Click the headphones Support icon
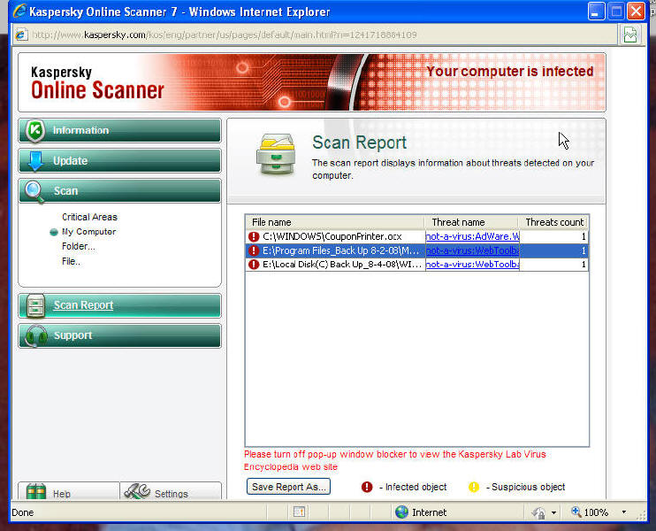The height and width of the screenshot is (531, 656). [35, 335]
